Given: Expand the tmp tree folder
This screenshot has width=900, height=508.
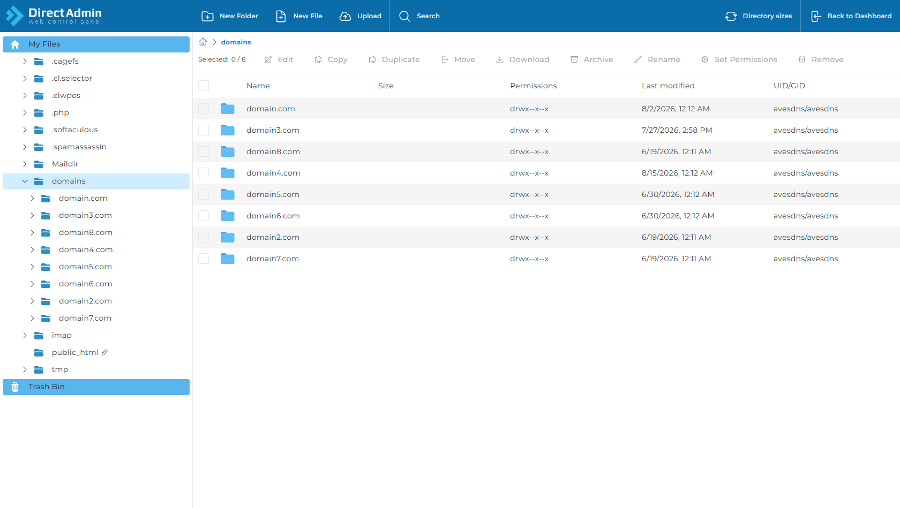Looking at the screenshot, I should [25, 370].
